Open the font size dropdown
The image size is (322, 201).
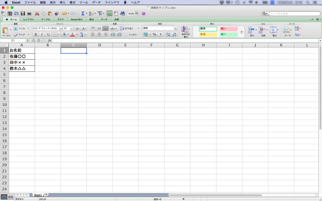coord(72,28)
